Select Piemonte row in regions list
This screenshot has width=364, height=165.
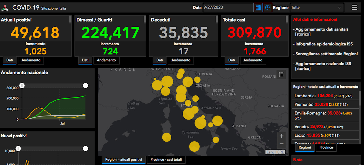(x=325, y=104)
